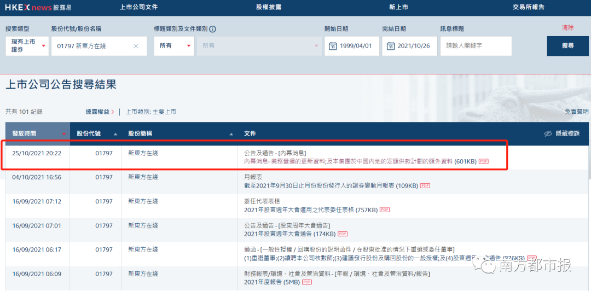Expand 現有上市證券 search type dropdown
This screenshot has height=291, width=591.
[27, 46]
